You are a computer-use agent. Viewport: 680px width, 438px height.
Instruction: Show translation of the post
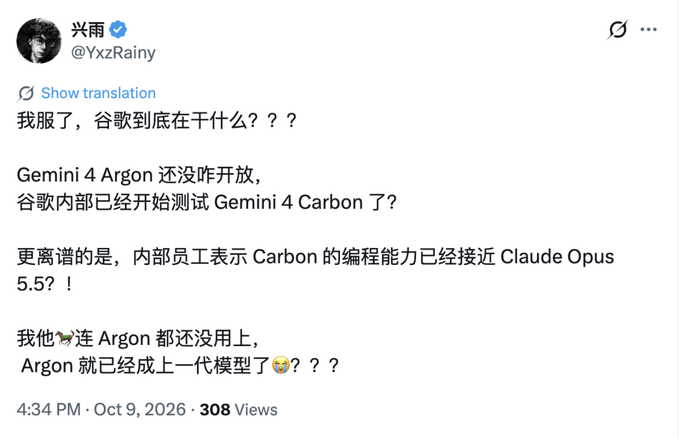pos(98,93)
